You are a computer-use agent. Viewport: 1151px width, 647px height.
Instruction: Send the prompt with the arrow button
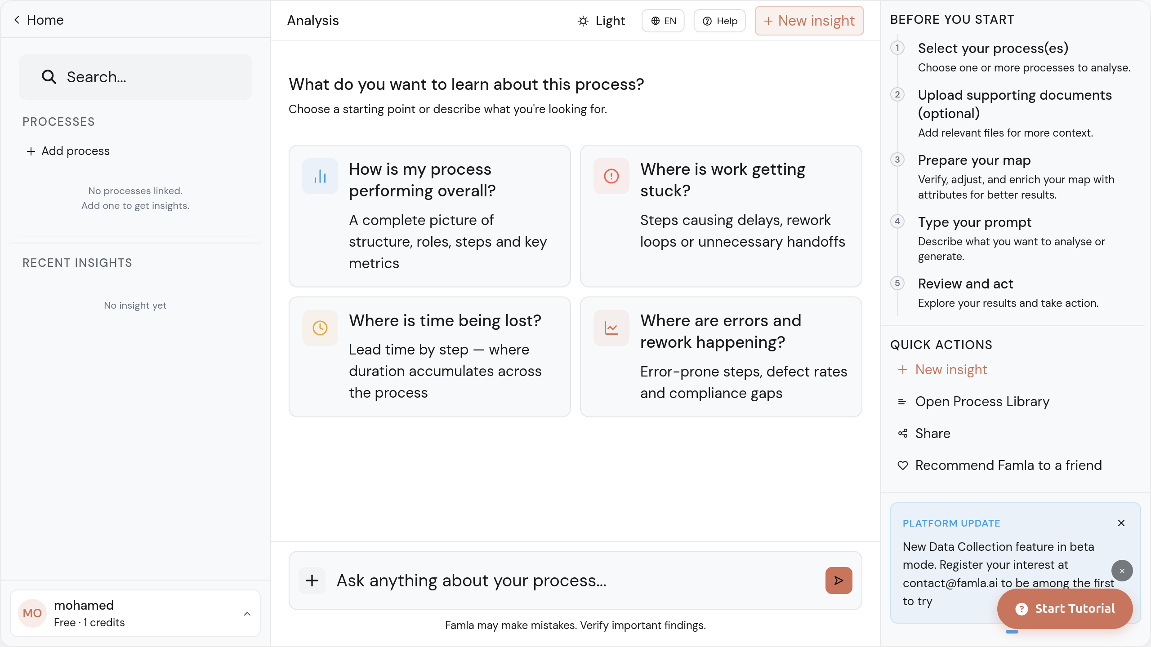[x=839, y=581]
